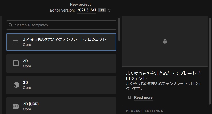Select the よく使うものをまとめたテンプレートプロジェクト template card
The image size is (212, 114).
pyautogui.click(x=61, y=42)
